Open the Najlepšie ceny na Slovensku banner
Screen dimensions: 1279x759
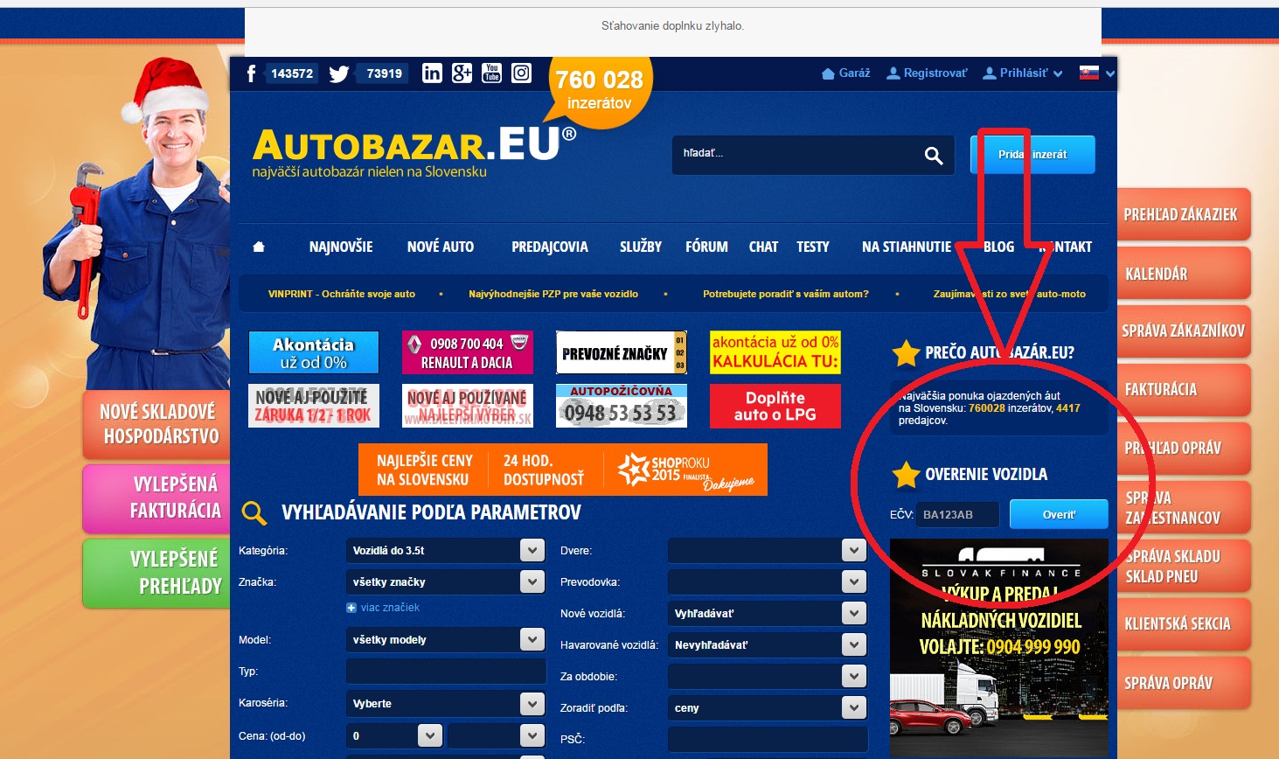click(x=563, y=470)
